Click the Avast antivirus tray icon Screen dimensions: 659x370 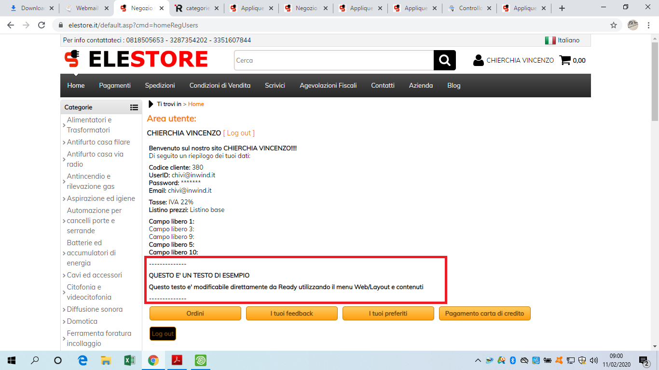click(559, 360)
